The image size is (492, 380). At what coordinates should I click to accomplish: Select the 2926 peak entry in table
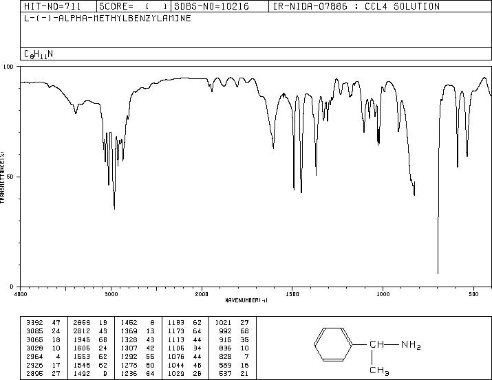pyautogui.click(x=43, y=366)
